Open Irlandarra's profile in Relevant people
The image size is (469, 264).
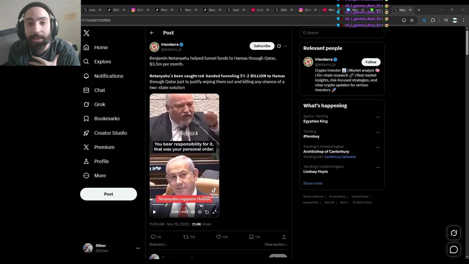coord(324,59)
